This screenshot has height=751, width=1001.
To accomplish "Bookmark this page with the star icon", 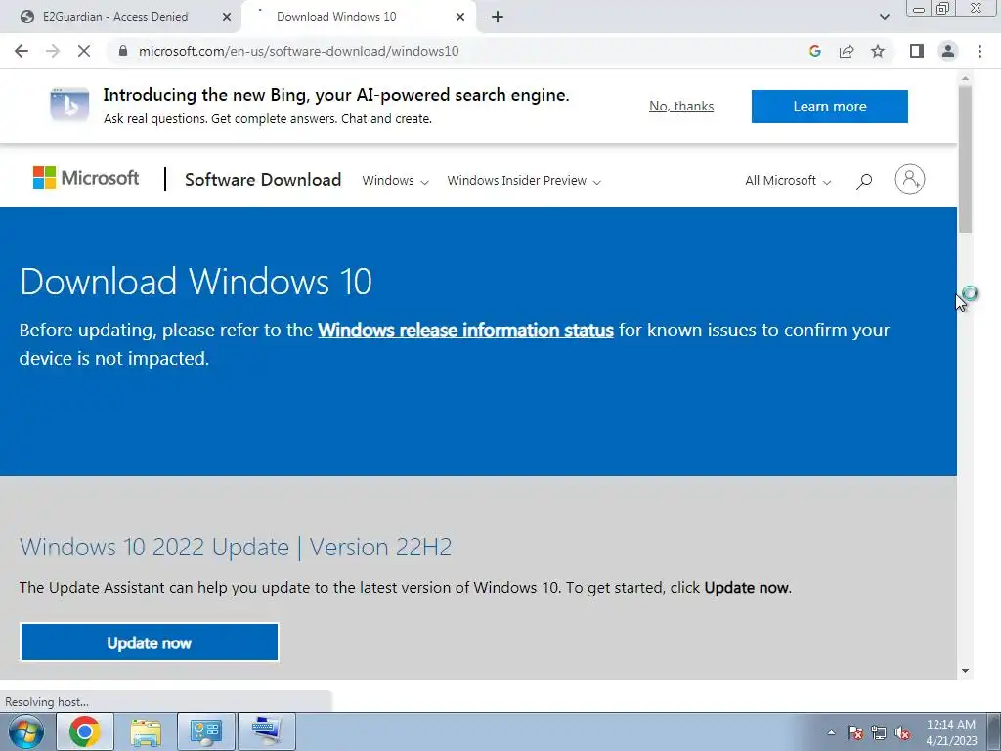I will pos(878,51).
